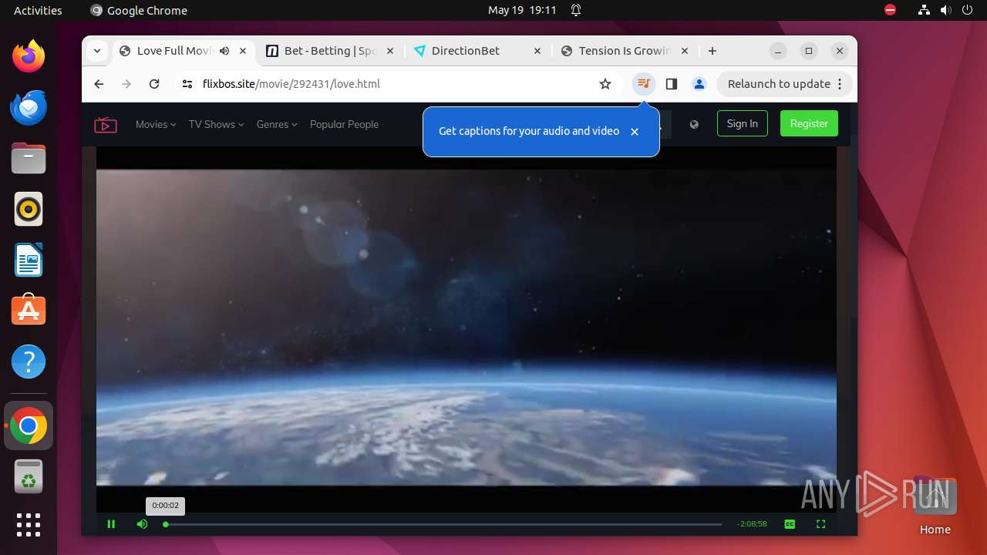Close the Bet - Betting tab

[390, 51]
